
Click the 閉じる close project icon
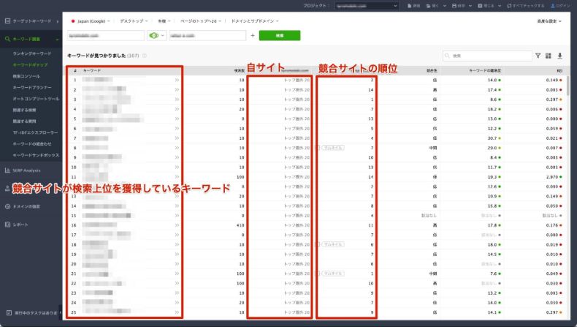pos(480,6)
